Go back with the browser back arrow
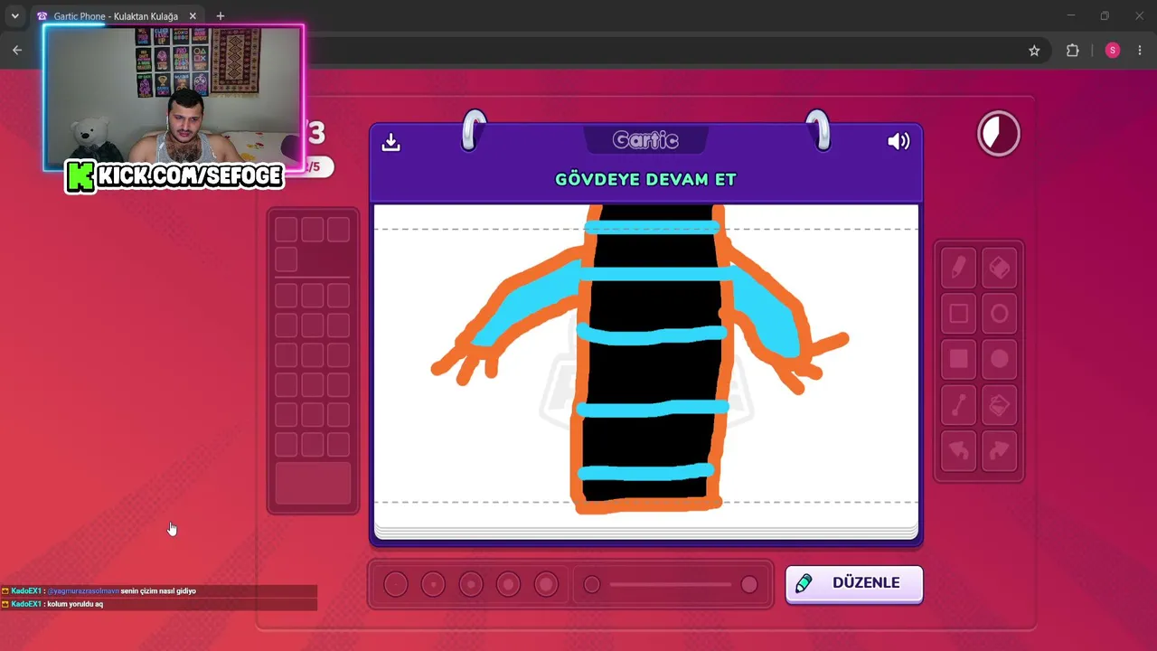The image size is (1157, 651). (x=17, y=51)
